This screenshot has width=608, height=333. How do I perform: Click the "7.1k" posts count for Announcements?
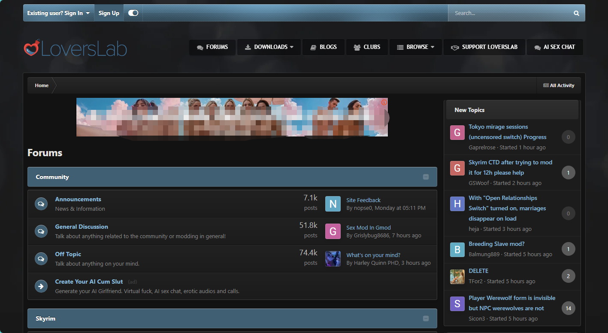coord(310,198)
